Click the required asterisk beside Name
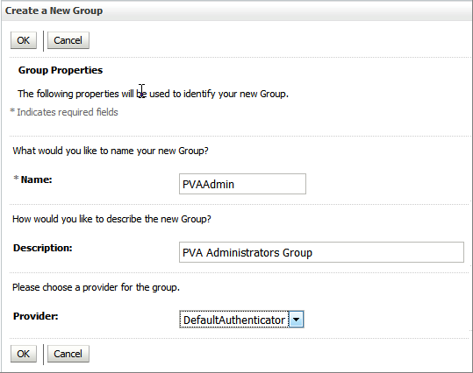Image resolution: width=473 pixels, height=373 pixels. [16, 179]
